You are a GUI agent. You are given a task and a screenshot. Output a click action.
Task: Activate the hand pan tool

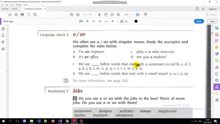pos(106,14)
